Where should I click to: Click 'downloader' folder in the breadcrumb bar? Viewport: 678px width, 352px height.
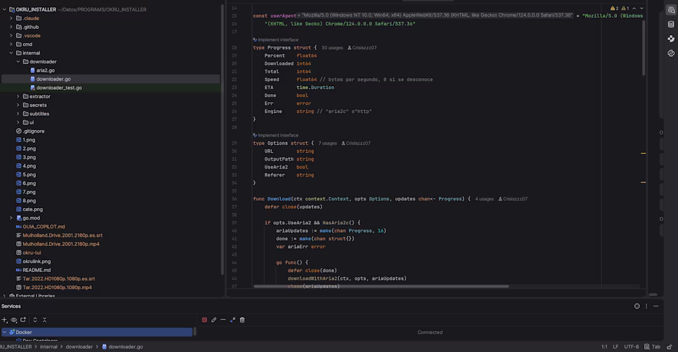click(x=79, y=347)
